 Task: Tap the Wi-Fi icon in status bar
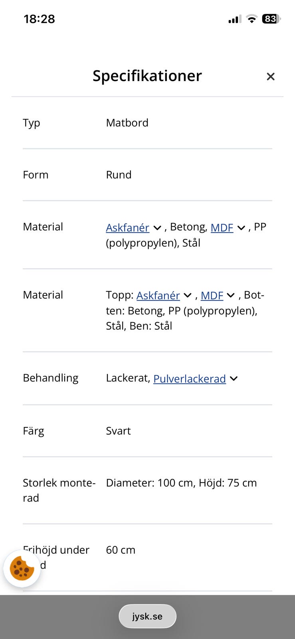point(251,19)
